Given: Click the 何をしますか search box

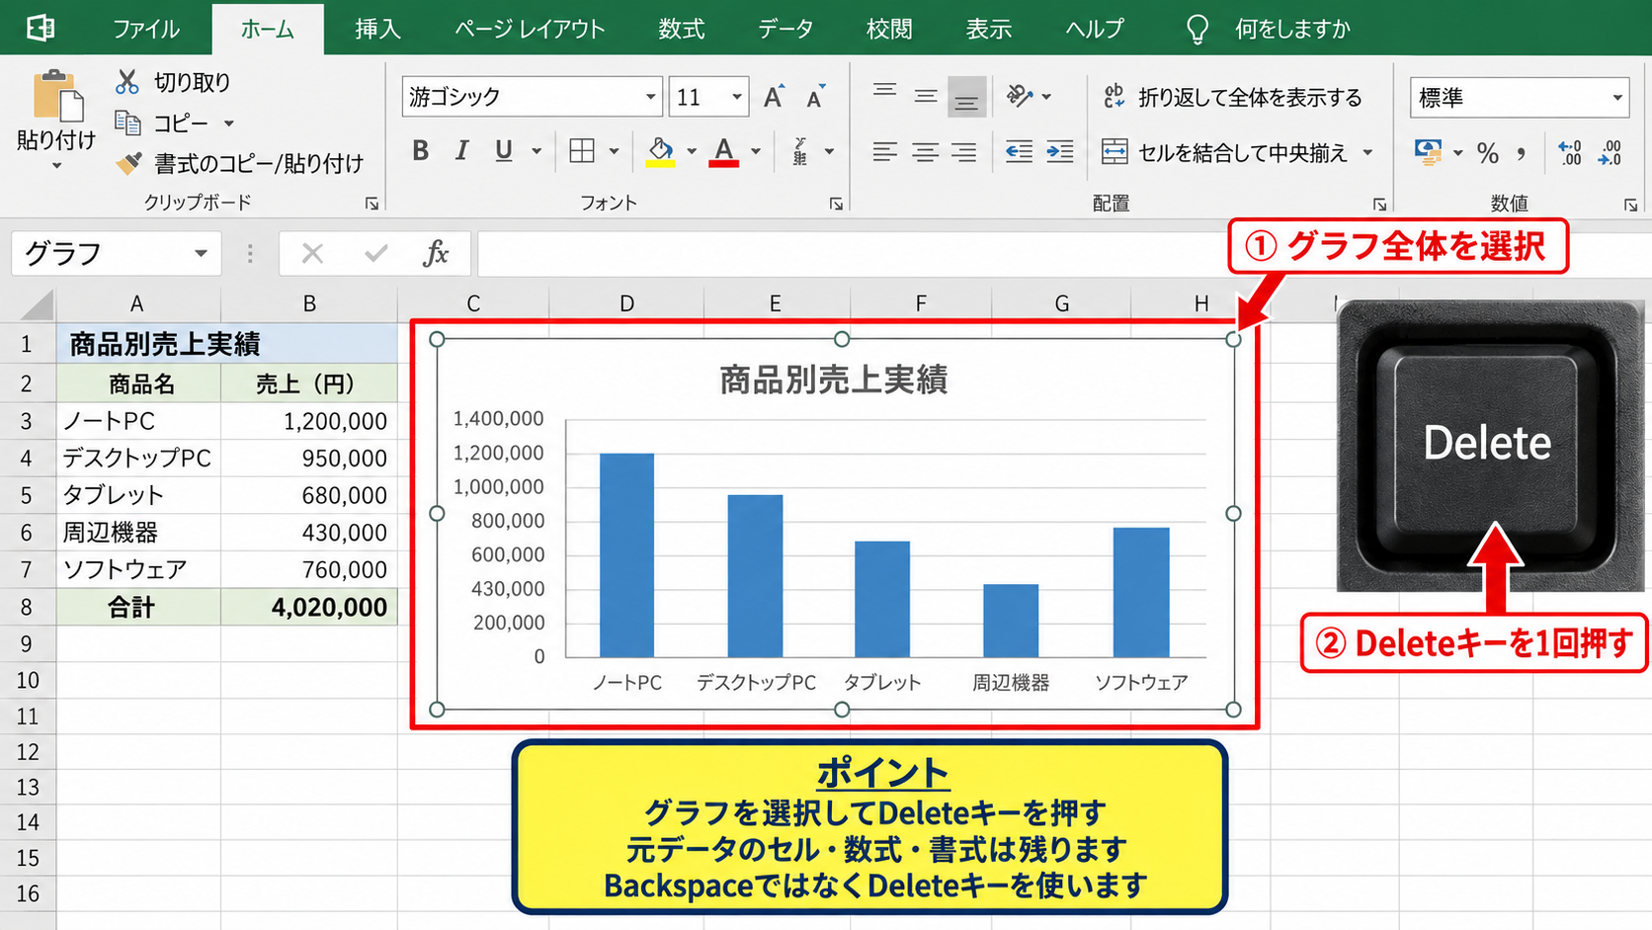Looking at the screenshot, I should point(1292,29).
